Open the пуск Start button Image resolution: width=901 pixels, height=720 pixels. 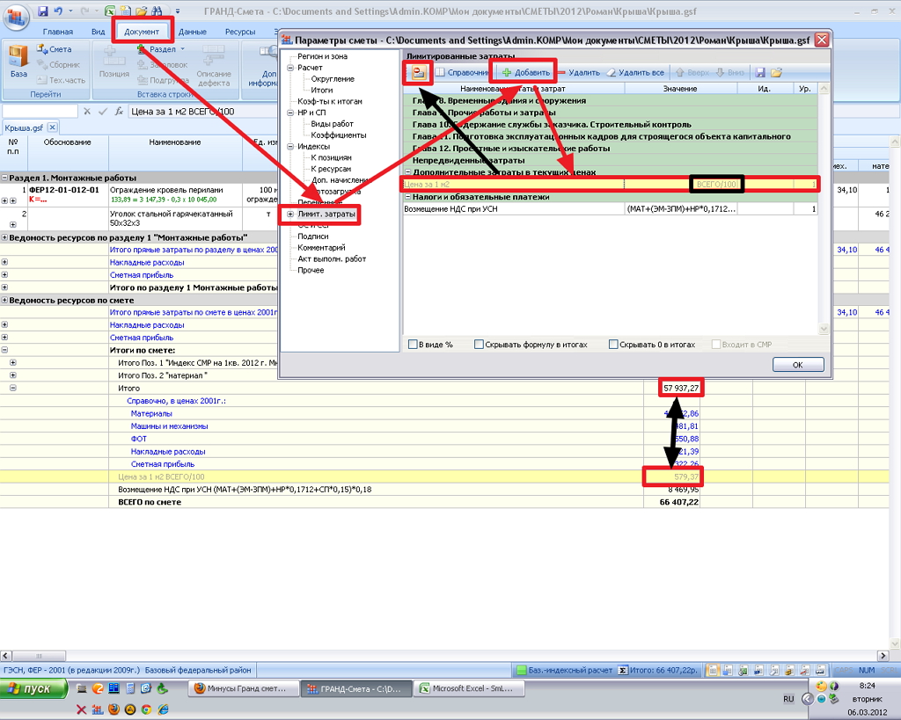33,688
